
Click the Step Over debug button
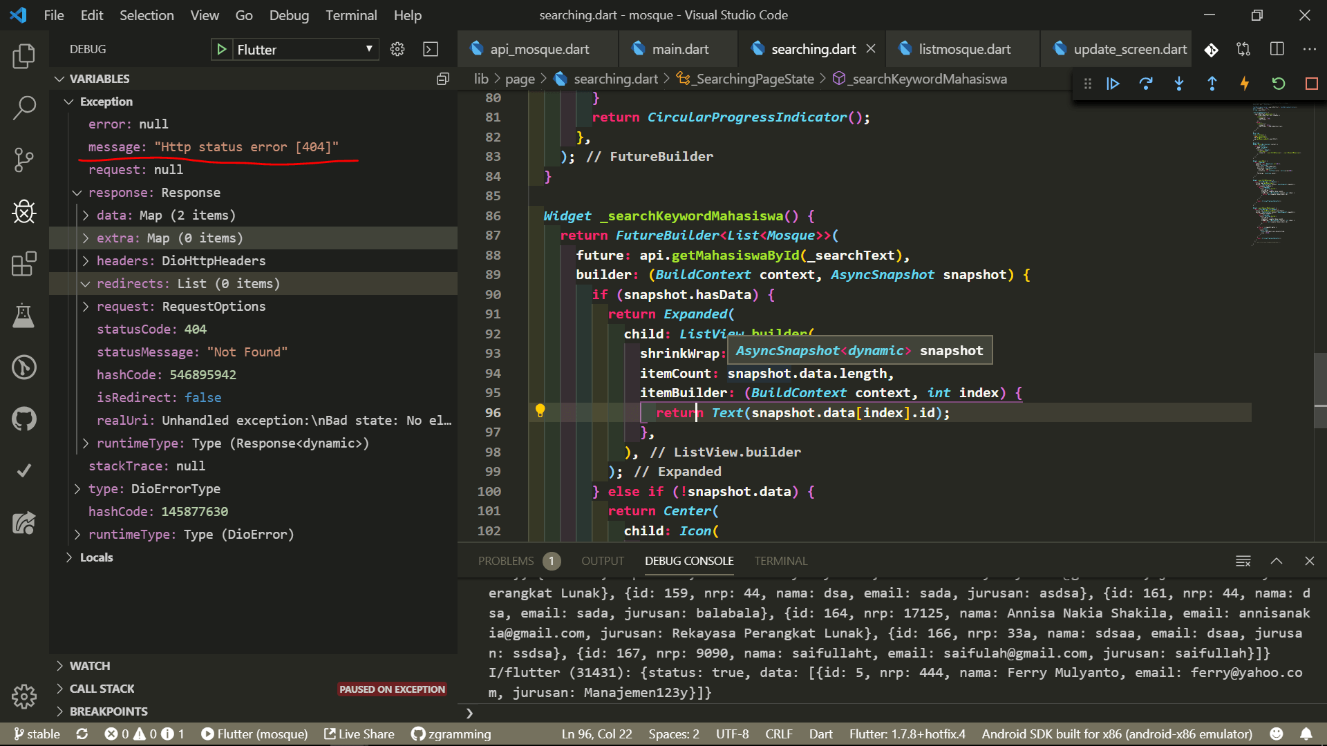tap(1146, 84)
